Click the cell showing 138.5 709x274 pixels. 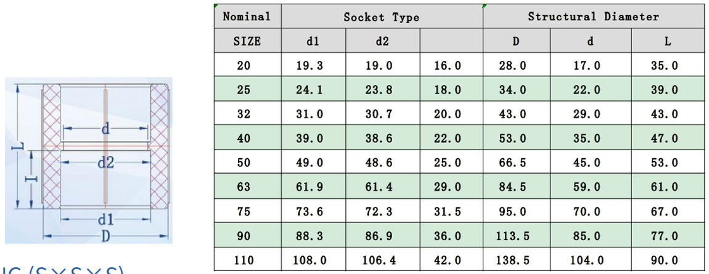click(516, 260)
